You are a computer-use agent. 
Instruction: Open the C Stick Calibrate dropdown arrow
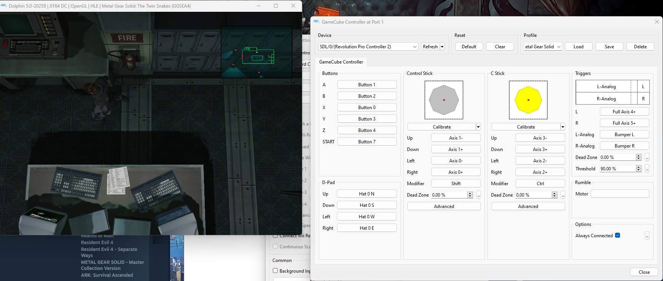(x=563, y=127)
